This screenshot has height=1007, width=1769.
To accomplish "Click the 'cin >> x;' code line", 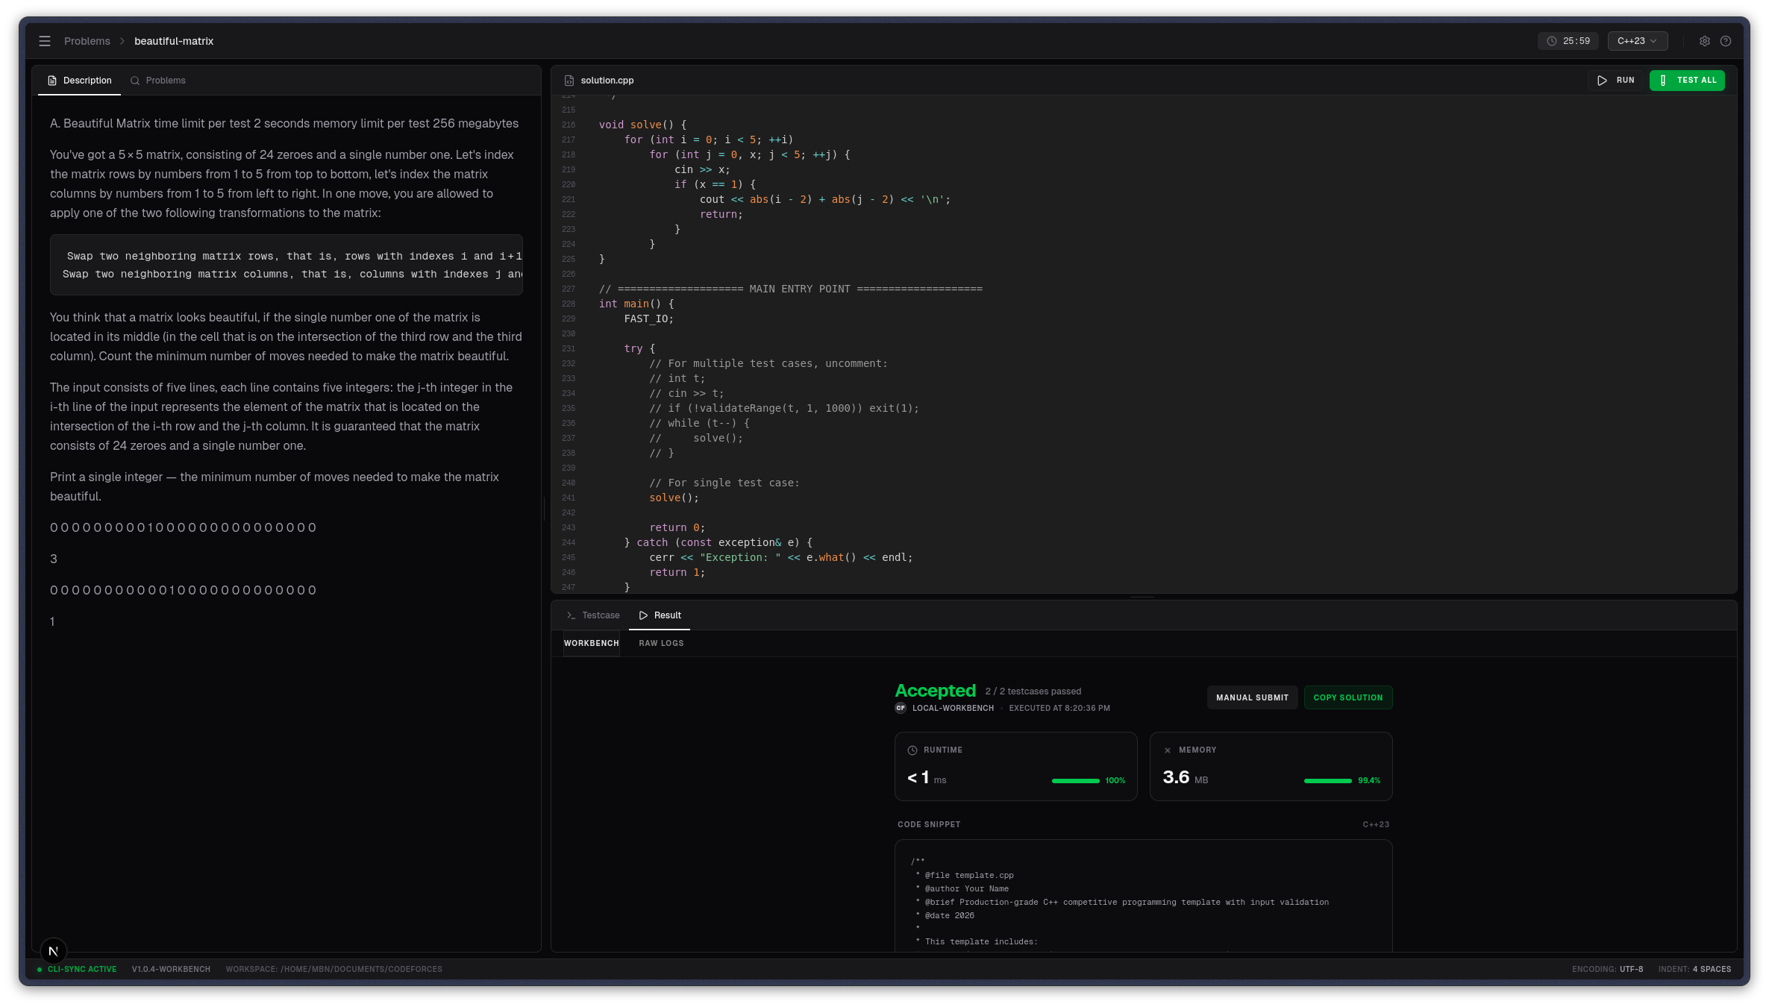I will [x=702, y=170].
